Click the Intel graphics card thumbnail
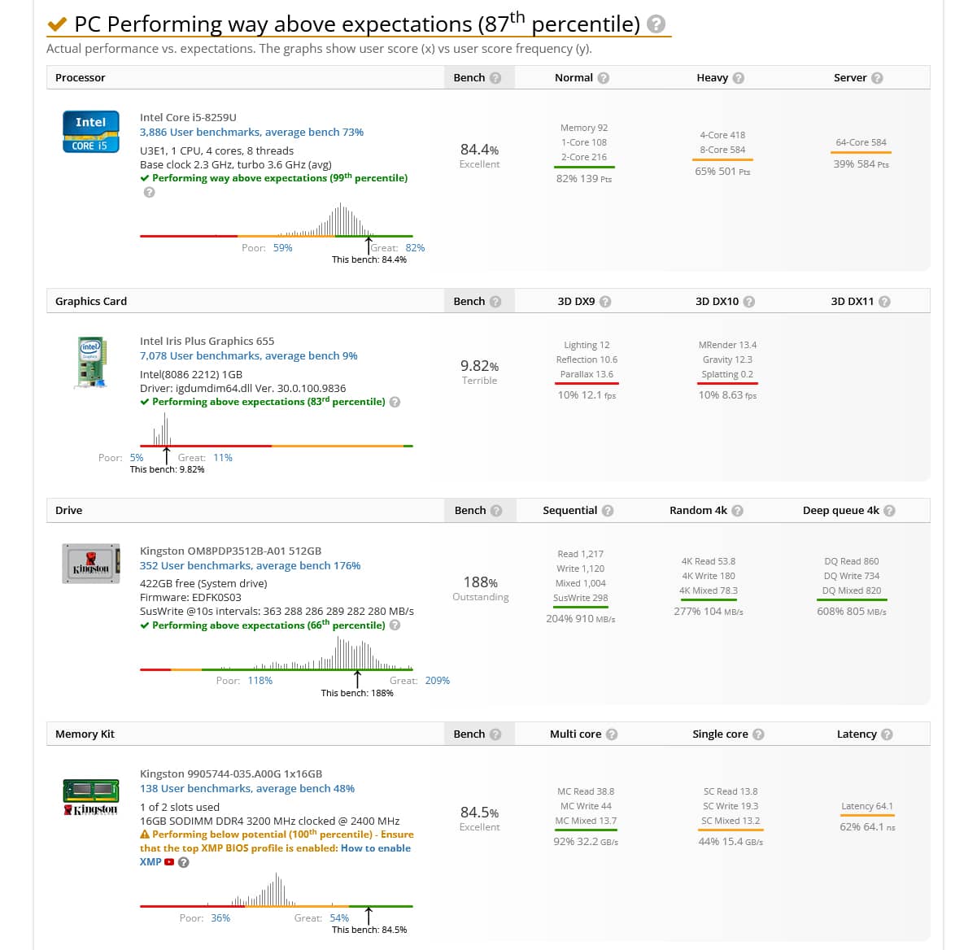 click(90, 362)
